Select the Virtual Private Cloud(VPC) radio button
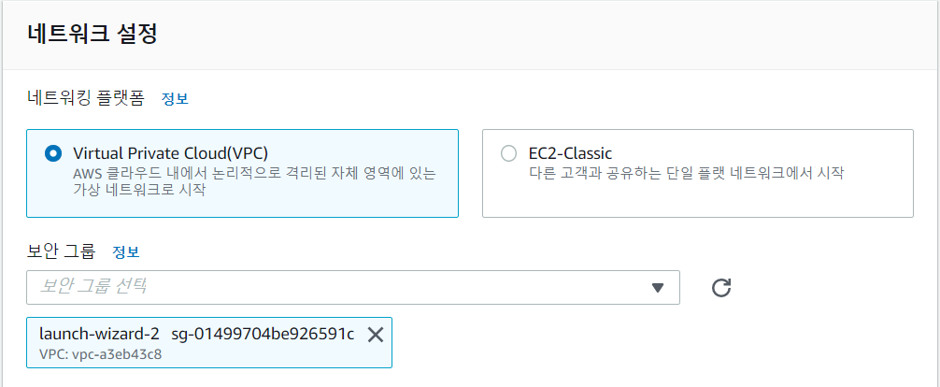 coord(53,153)
